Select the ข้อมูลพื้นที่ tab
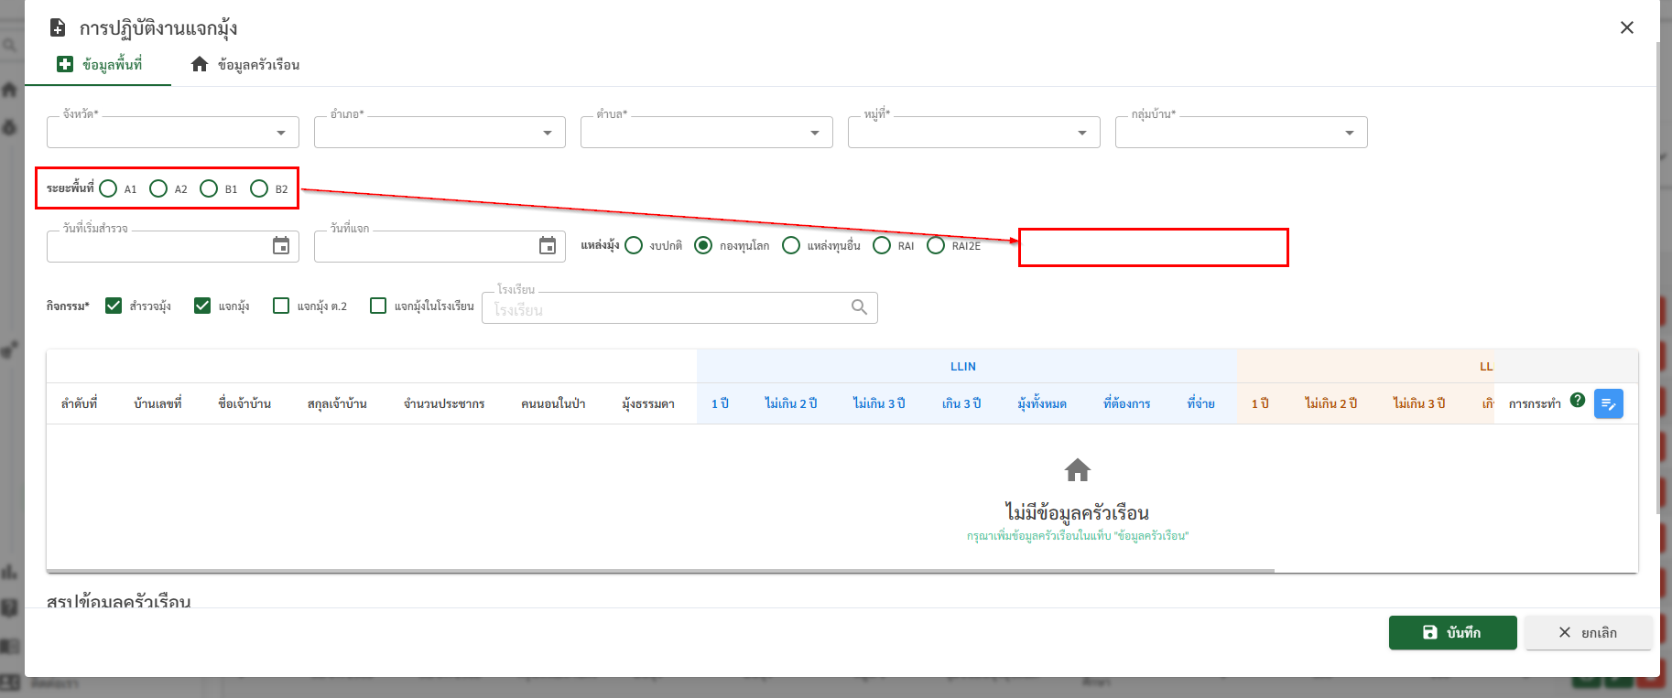The width and height of the screenshot is (1672, 698). (x=99, y=65)
